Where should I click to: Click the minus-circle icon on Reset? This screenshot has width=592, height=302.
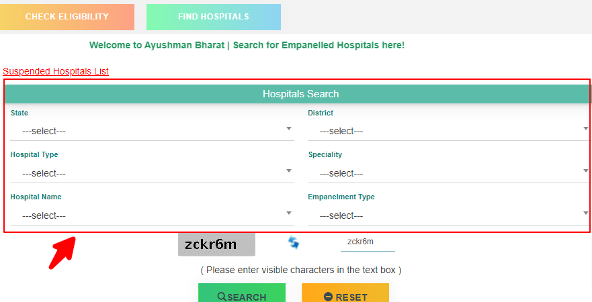coord(328,297)
